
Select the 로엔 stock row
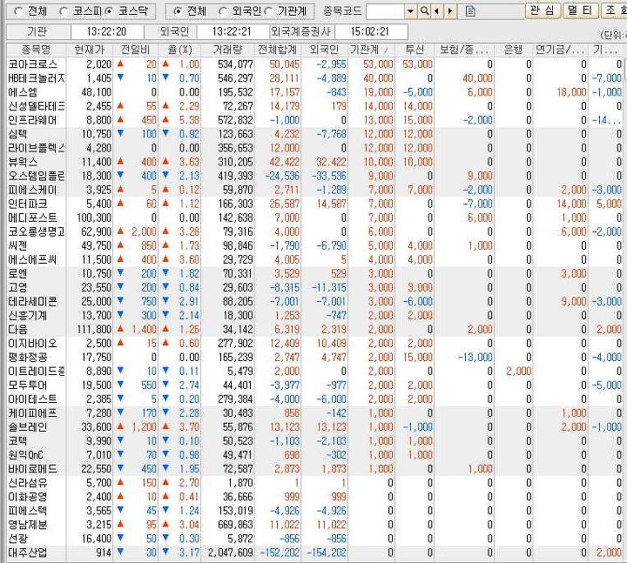click(316, 274)
